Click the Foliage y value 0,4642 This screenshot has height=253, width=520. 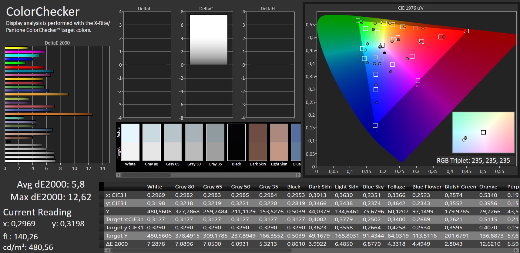(396, 203)
